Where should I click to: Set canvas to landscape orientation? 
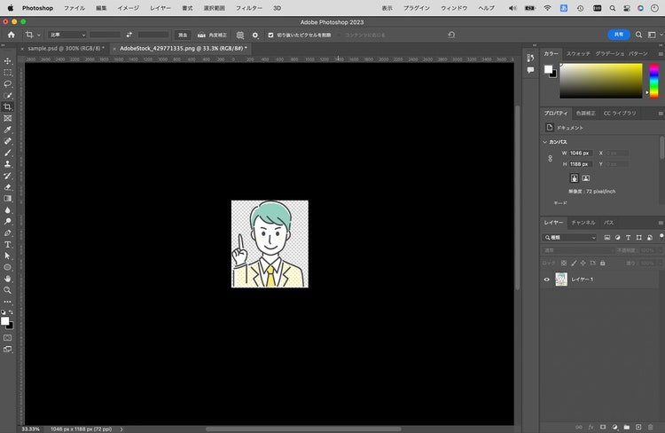pos(586,178)
